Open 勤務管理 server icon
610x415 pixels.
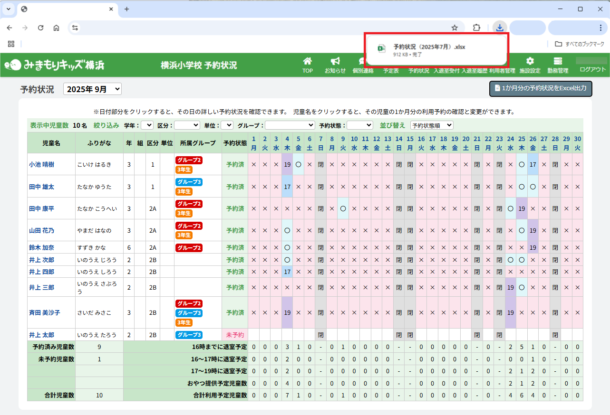pyautogui.click(x=558, y=61)
